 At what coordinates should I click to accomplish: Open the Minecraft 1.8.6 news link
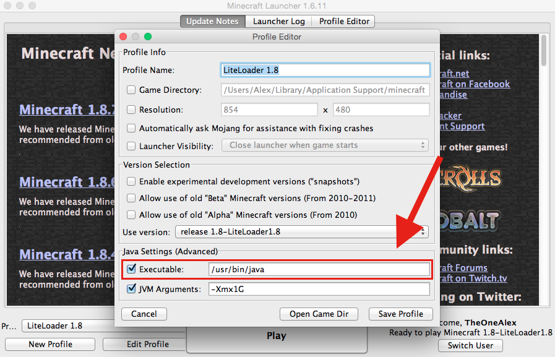(x=67, y=182)
